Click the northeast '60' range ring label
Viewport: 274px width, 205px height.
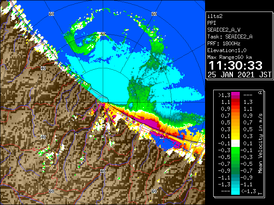point(154,14)
